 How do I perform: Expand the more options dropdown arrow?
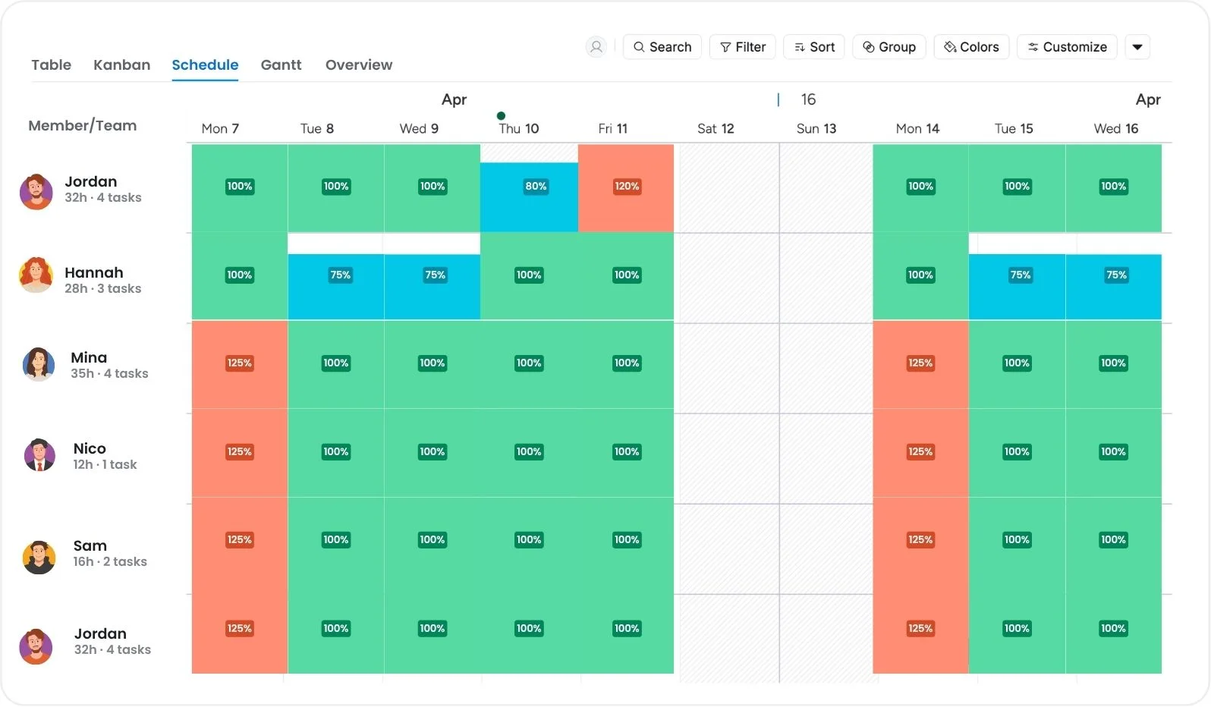point(1137,47)
